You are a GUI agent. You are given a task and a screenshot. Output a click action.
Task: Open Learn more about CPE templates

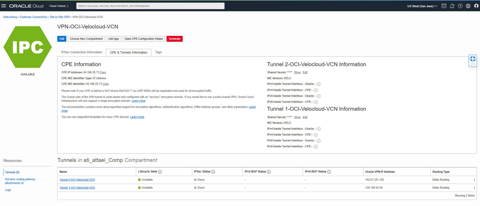point(137,117)
